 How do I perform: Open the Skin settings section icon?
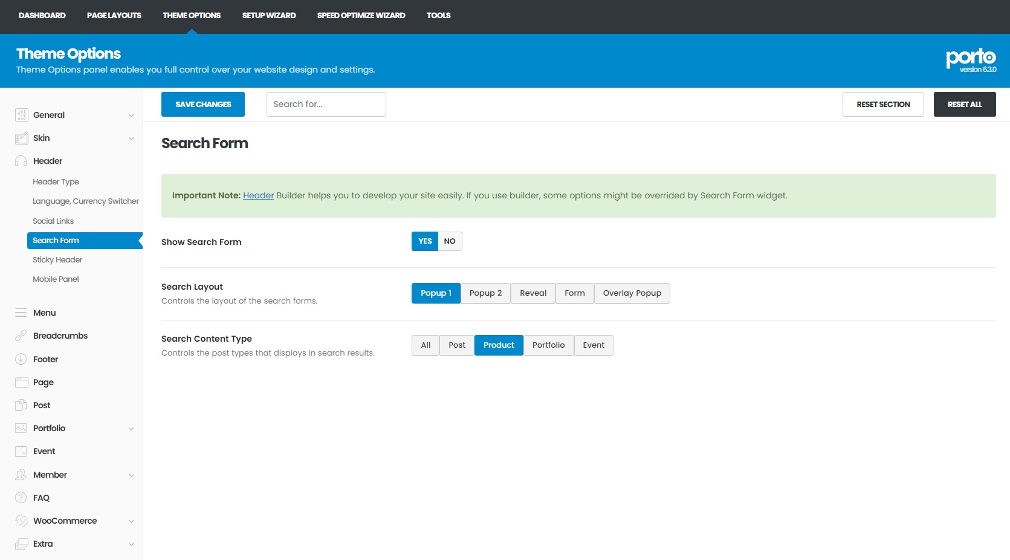pyautogui.click(x=21, y=138)
